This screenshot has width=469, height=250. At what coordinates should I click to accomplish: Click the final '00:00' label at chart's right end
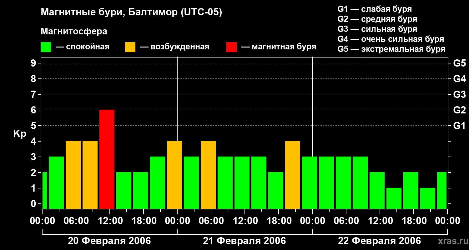point(447,221)
